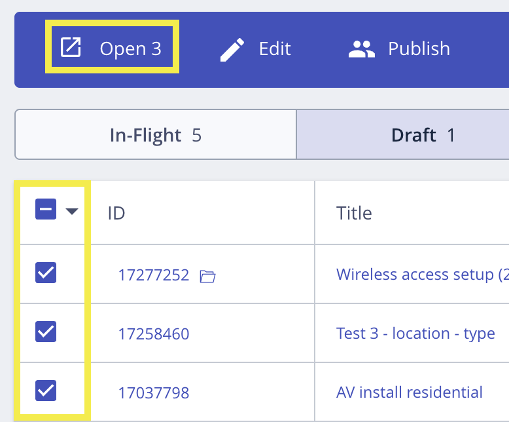This screenshot has width=509, height=422.
Task: Open the AV install residential title link
Action: [410, 393]
